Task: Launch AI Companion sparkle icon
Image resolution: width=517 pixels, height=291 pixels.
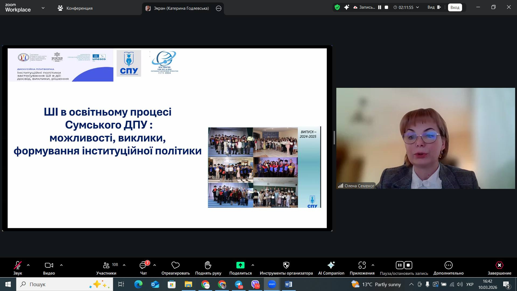Action: 331,265
